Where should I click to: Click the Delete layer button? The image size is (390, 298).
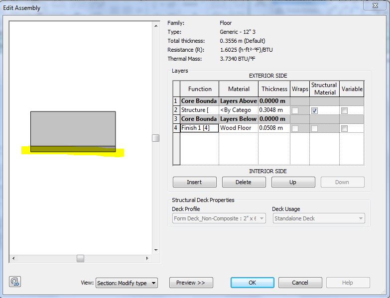244,182
